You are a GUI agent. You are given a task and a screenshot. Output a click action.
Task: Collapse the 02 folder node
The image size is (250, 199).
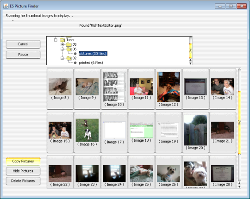[62, 58]
